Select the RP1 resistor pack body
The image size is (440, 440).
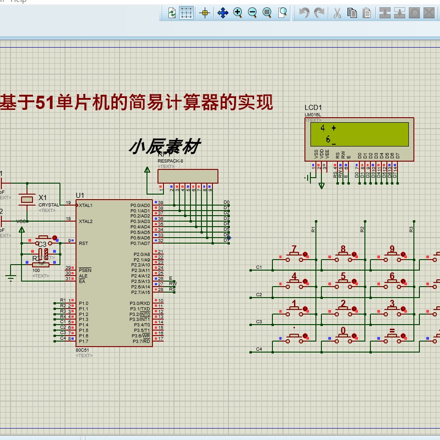click(x=188, y=176)
